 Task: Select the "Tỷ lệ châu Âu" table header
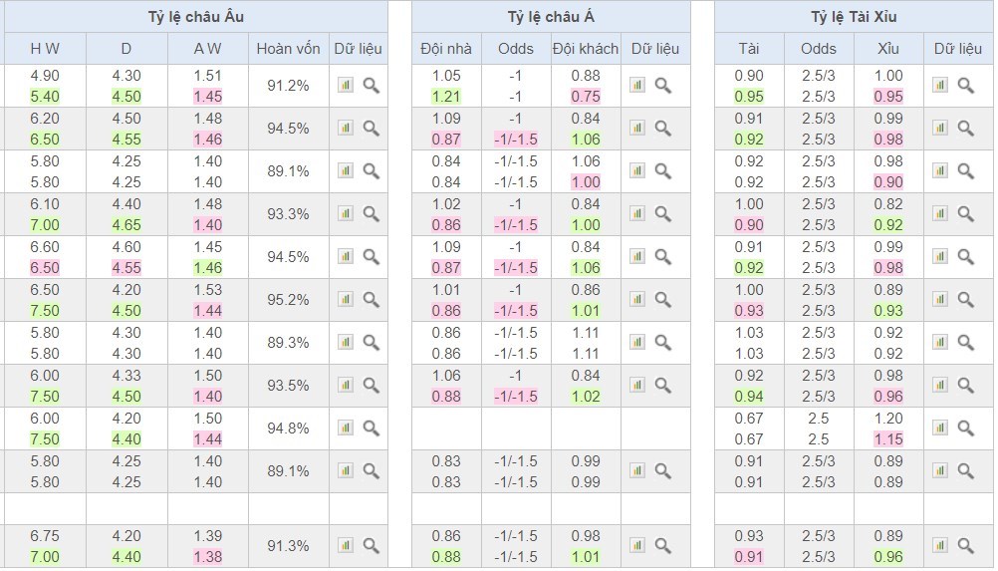tap(193, 17)
